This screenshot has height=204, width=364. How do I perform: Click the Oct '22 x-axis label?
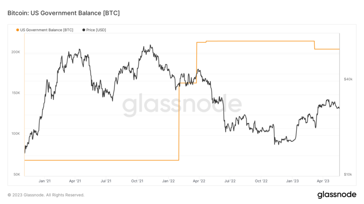click(261, 181)
